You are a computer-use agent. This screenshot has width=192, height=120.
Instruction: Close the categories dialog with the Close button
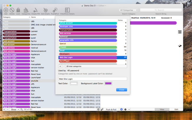point(122,90)
